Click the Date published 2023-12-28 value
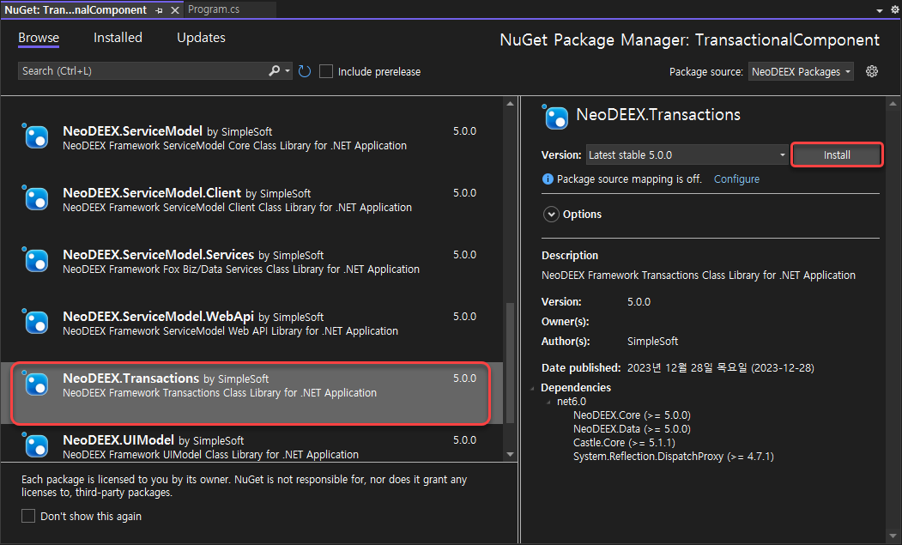Image resolution: width=902 pixels, height=545 pixels. [x=720, y=367]
